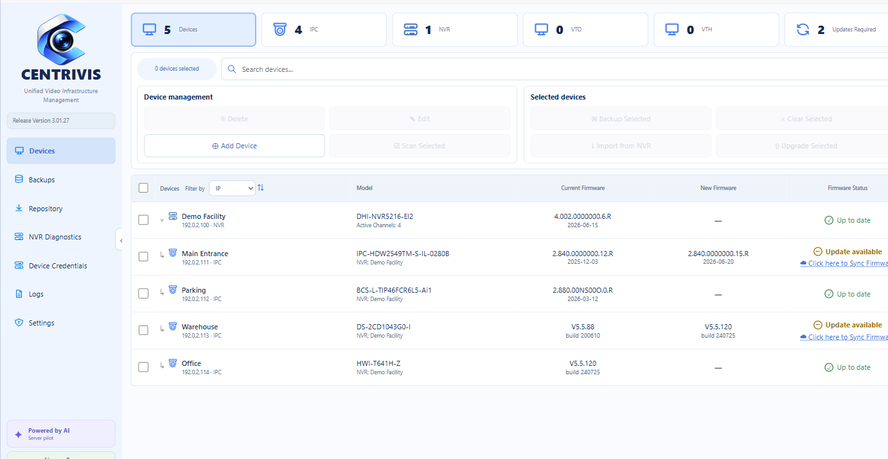The height and width of the screenshot is (459, 888).
Task: Open the Settings sidebar item
Action: [61, 323]
